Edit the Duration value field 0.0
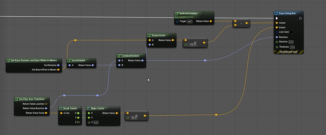 [291, 42]
